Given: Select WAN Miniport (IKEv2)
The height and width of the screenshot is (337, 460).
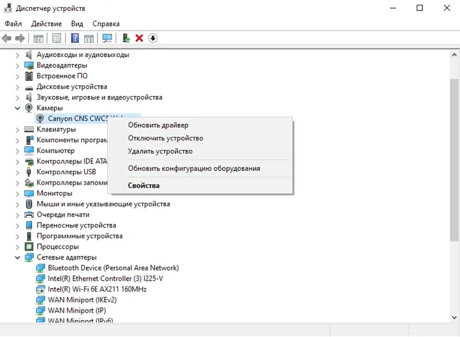Looking at the screenshot, I should point(82,299).
